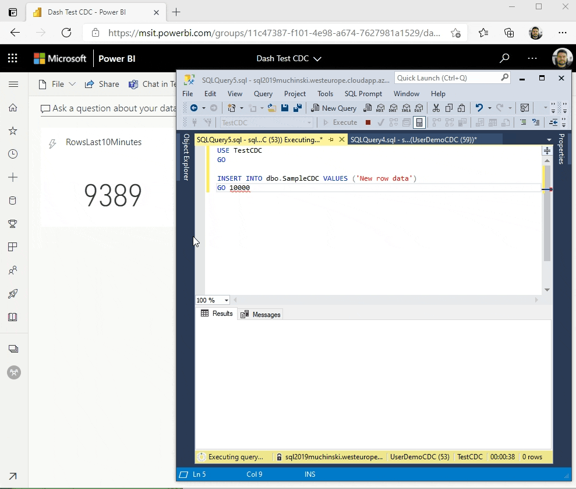Open Favorites star in Power BI sidebar
This screenshot has height=489, width=576.
pyautogui.click(x=13, y=131)
